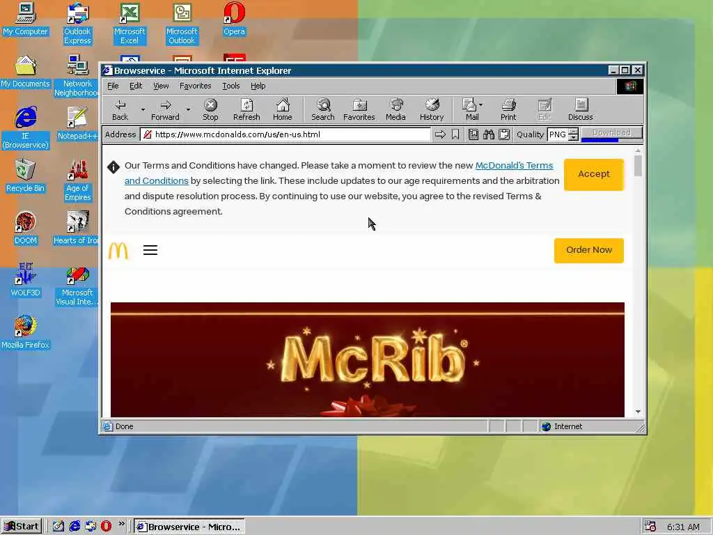The height and width of the screenshot is (535, 713).
Task: Click the Back toolbar button
Action: [x=120, y=110]
